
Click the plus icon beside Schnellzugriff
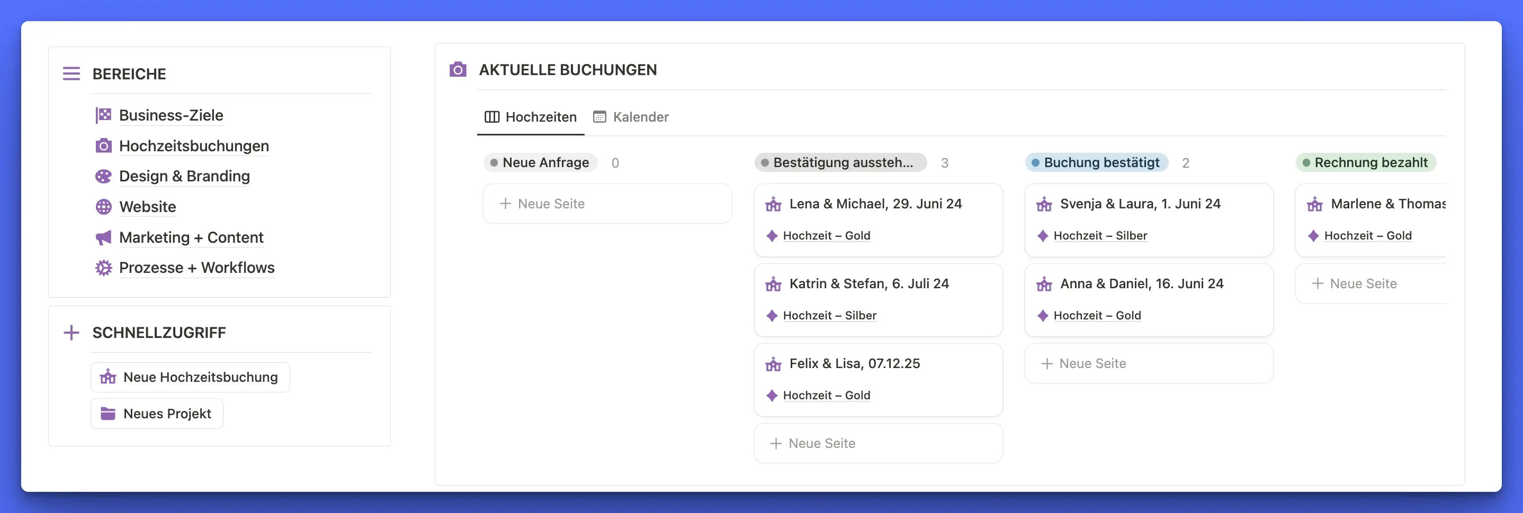pyautogui.click(x=71, y=332)
